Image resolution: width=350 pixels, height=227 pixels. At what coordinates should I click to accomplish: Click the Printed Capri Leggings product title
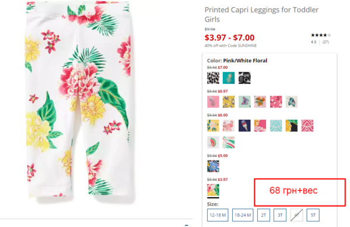(261, 15)
